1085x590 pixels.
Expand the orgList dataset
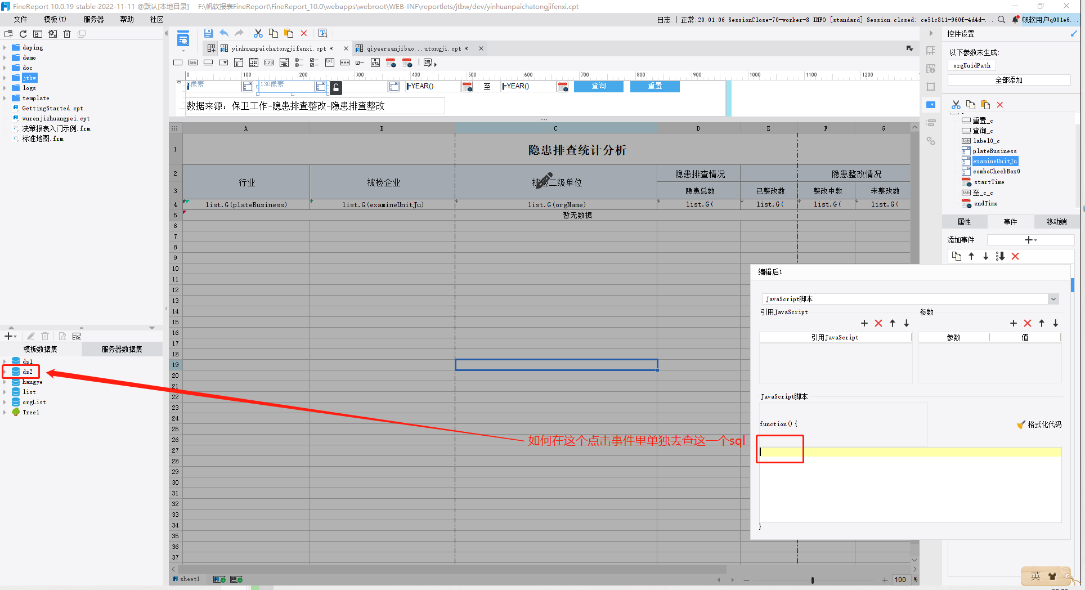point(5,402)
